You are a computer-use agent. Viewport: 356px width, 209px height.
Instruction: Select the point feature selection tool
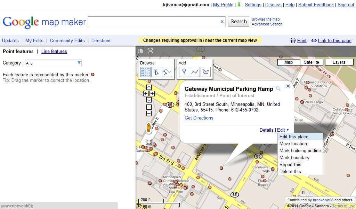pos(157,72)
